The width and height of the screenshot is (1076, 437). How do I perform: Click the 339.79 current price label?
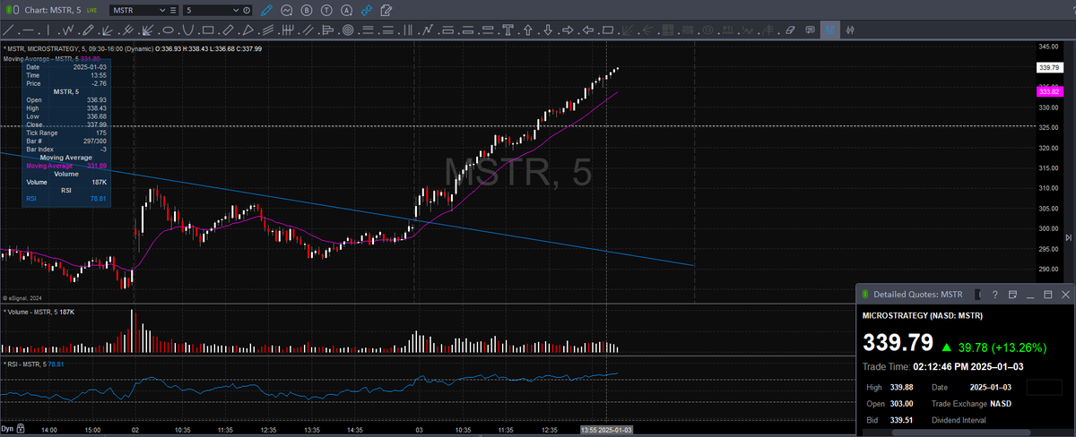click(1049, 67)
